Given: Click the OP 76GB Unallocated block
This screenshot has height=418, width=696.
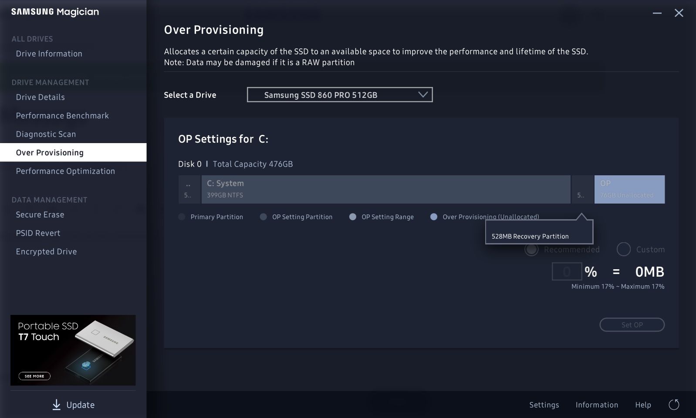Looking at the screenshot, I should (x=629, y=189).
